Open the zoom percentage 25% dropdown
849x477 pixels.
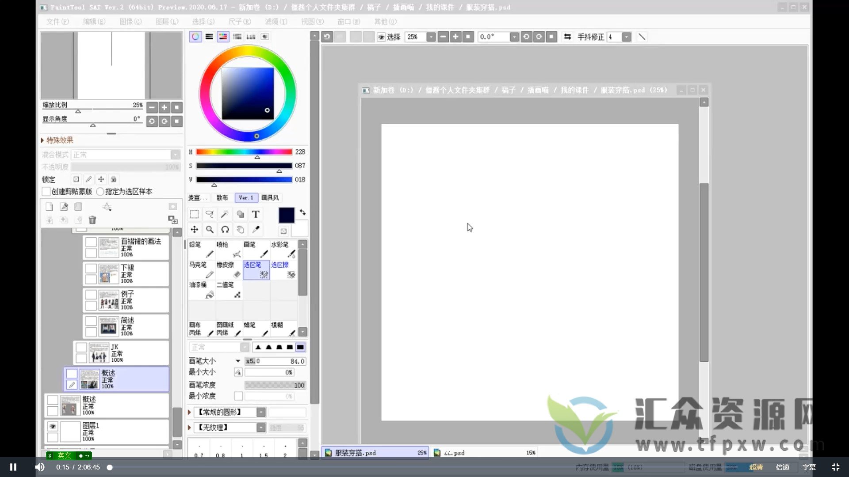point(431,37)
